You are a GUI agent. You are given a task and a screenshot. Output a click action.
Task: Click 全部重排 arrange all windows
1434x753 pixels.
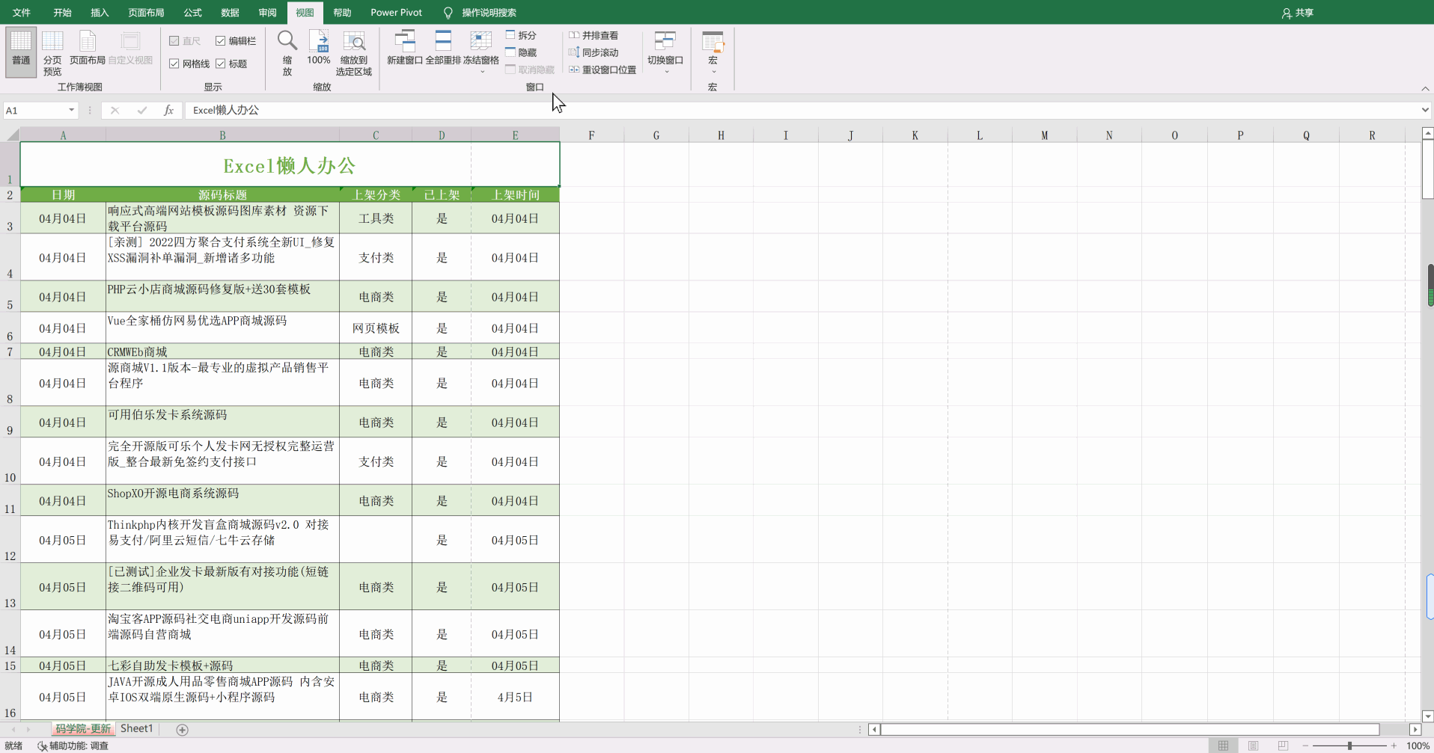click(x=443, y=48)
